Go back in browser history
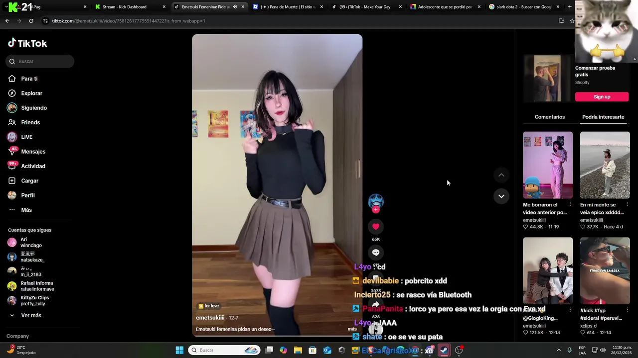The width and height of the screenshot is (638, 358). (7, 21)
